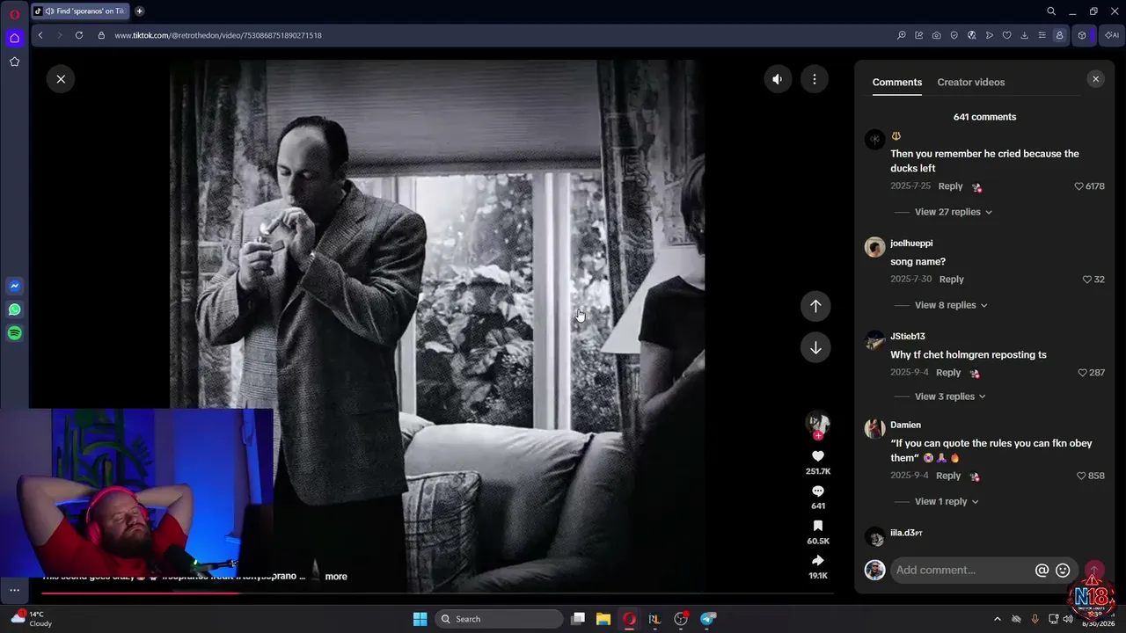This screenshot has height=633, width=1126.
Task: Insert an @ mention in the comment
Action: coord(1042,571)
